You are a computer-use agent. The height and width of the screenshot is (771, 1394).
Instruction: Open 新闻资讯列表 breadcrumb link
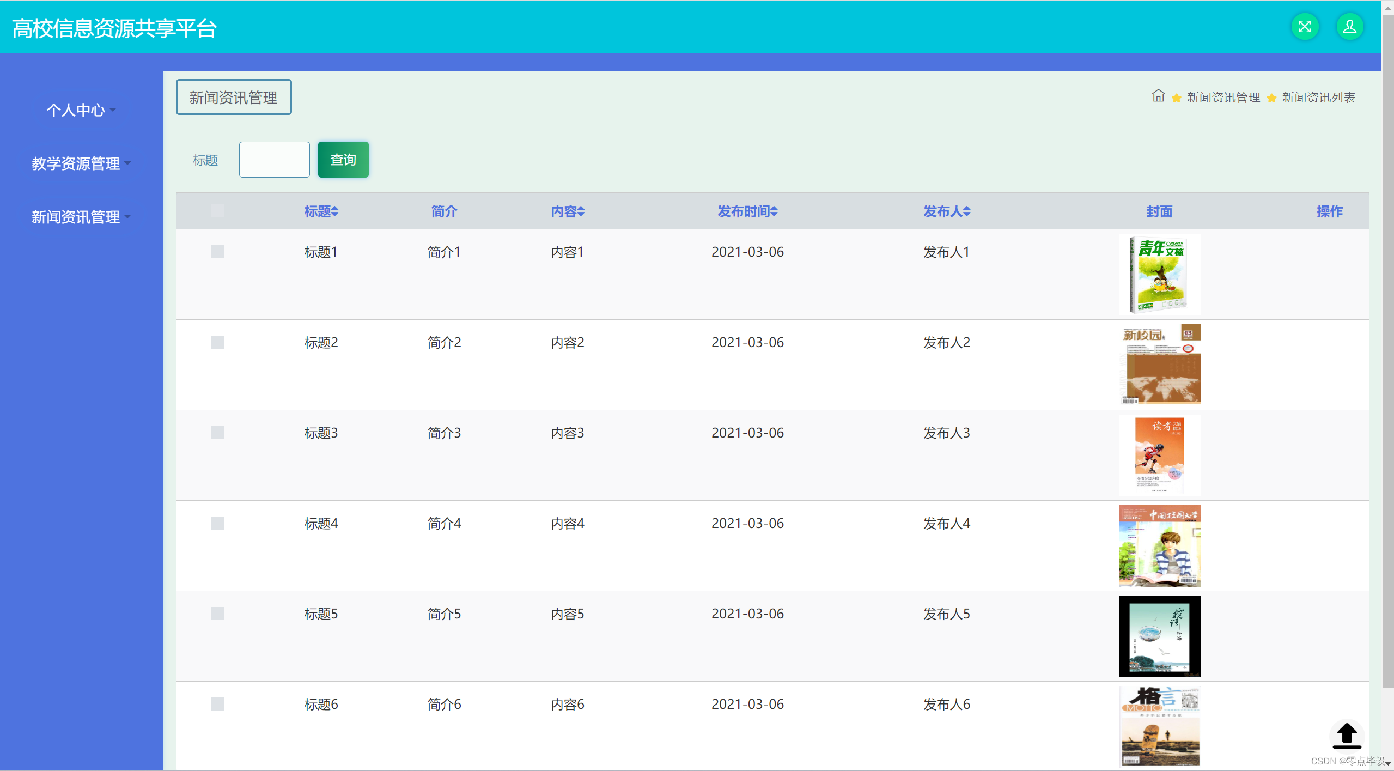[1318, 98]
